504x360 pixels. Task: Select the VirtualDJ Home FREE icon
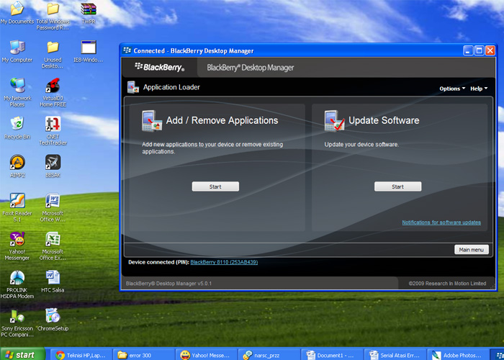(x=53, y=86)
